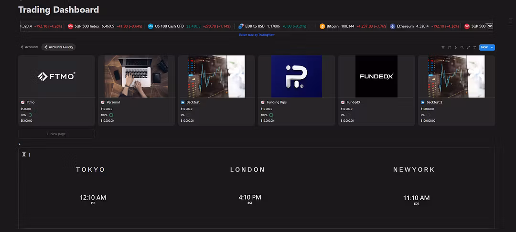
Task: Open the filter icon in database toolbar
Action: 443,47
